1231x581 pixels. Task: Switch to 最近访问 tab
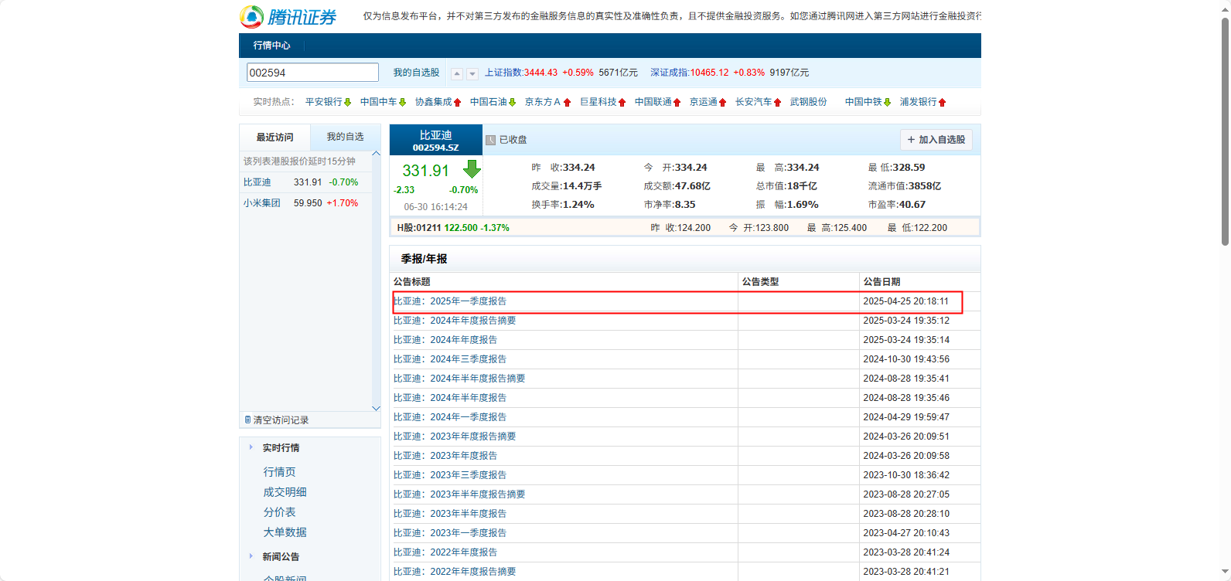[275, 138]
